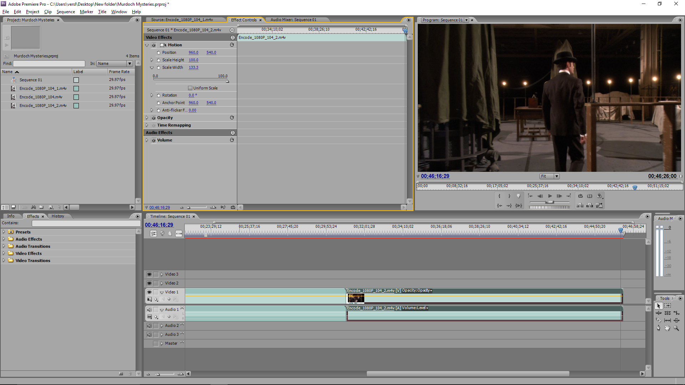Viewport: 685px width, 385px height.
Task: Expand the Video Effects bin in Effects panel
Action: 4,253
